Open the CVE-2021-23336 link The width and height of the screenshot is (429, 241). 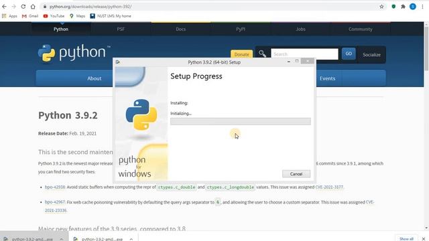point(56,210)
